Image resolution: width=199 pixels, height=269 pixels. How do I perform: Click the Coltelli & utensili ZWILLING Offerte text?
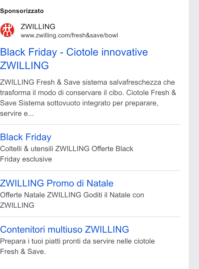click(x=67, y=149)
